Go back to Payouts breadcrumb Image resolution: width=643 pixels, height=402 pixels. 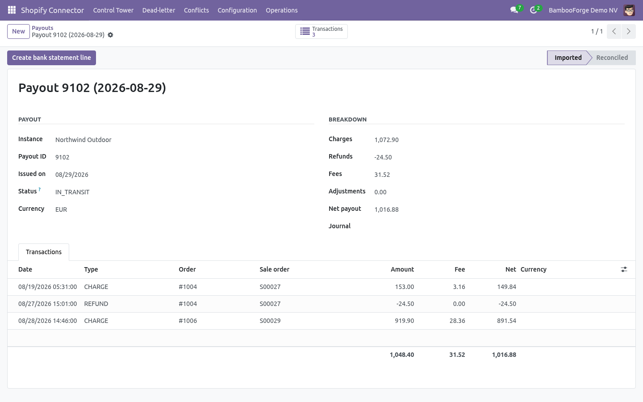coord(42,28)
